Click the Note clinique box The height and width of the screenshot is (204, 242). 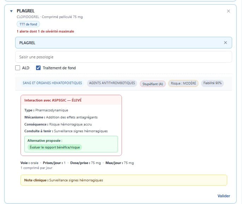click(x=124, y=180)
